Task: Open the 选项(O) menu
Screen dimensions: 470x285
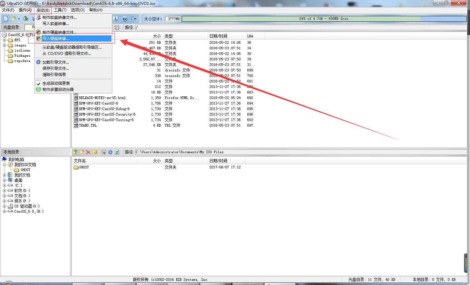Action: coord(78,10)
